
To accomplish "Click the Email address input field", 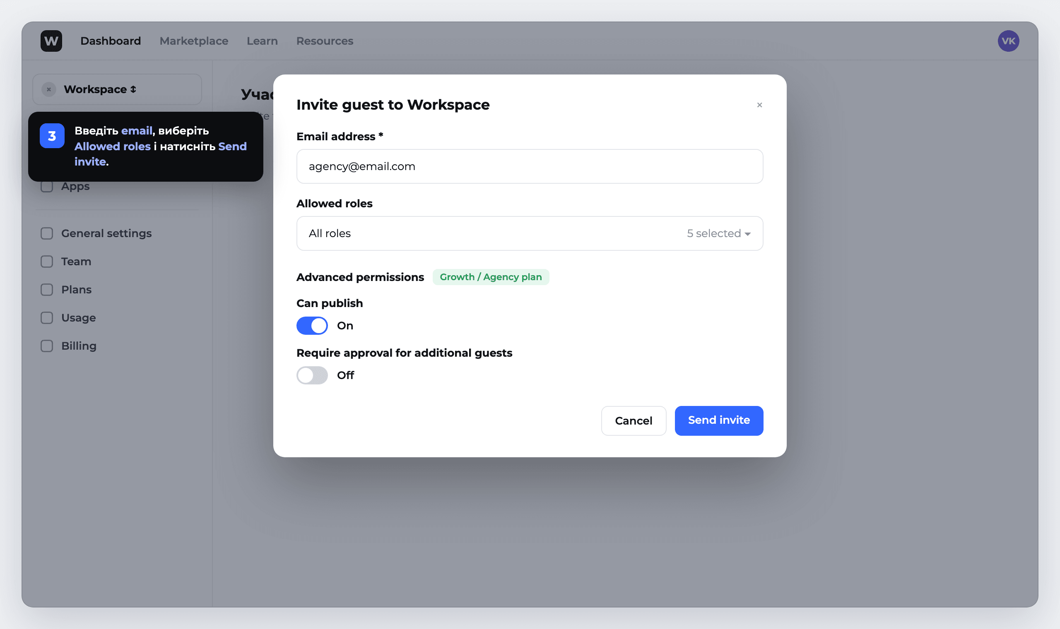I will (530, 166).
